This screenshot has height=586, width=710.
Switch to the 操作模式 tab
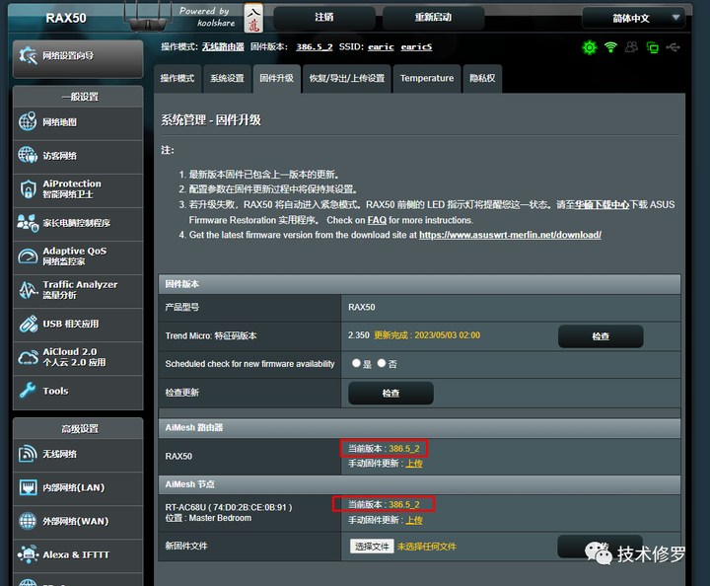[177, 78]
